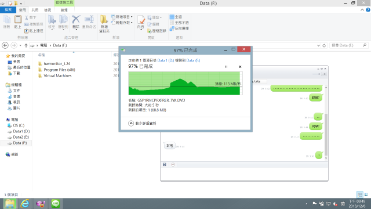Image resolution: width=371 pixels, height=209 pixels.
Task: Pause the file copy operation
Action: coord(226,67)
